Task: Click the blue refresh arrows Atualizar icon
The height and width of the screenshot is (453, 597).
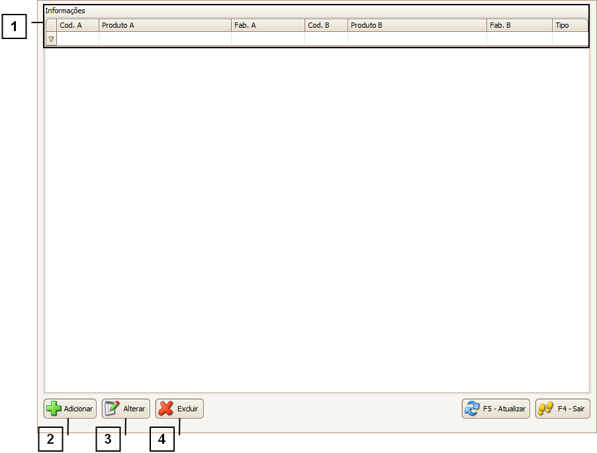Action: [472, 409]
